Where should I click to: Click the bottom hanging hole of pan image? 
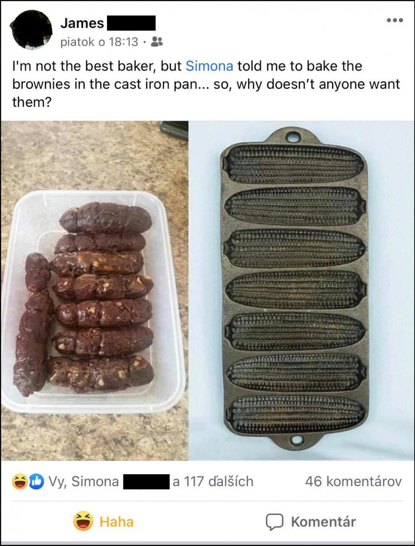(x=296, y=440)
